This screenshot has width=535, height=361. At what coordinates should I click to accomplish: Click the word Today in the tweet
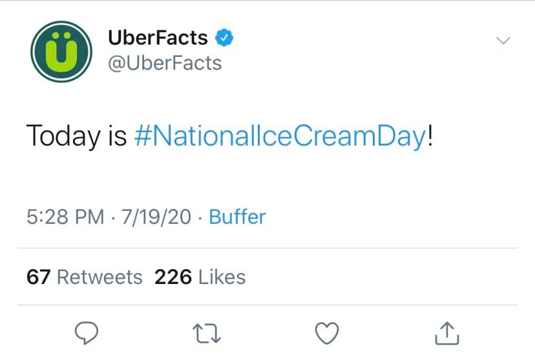coord(61,137)
